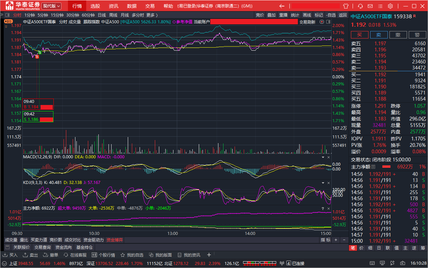Open online customer service headset icon

360,6
